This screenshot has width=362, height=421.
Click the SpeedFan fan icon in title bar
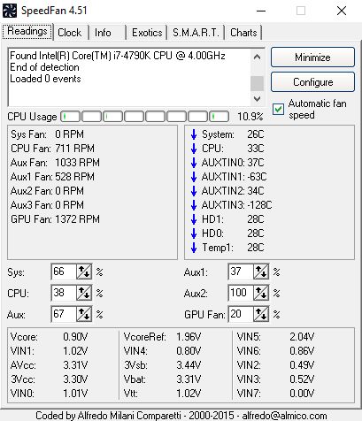pyautogui.click(x=10, y=11)
